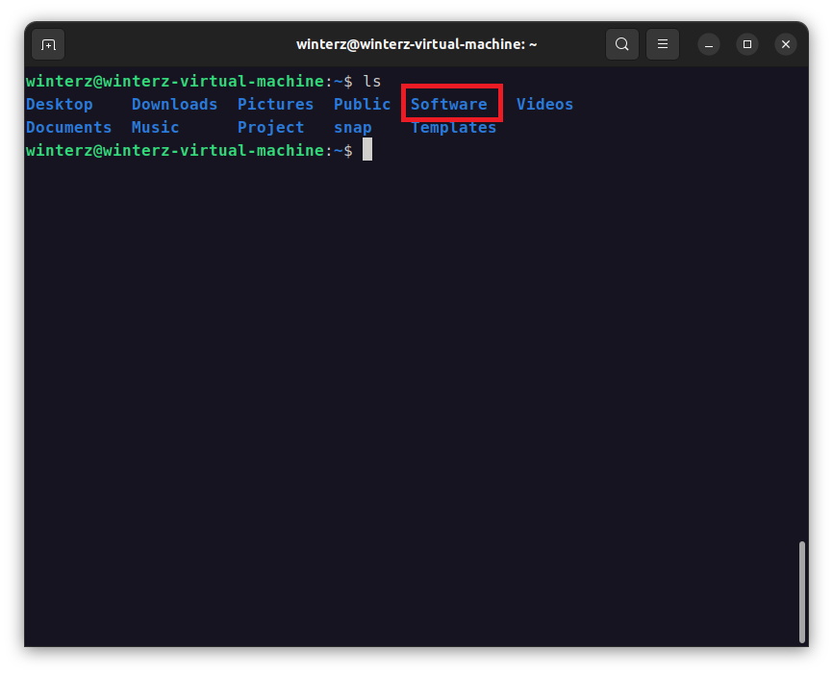
Task: Open a new terminal tab
Action: click(47, 44)
